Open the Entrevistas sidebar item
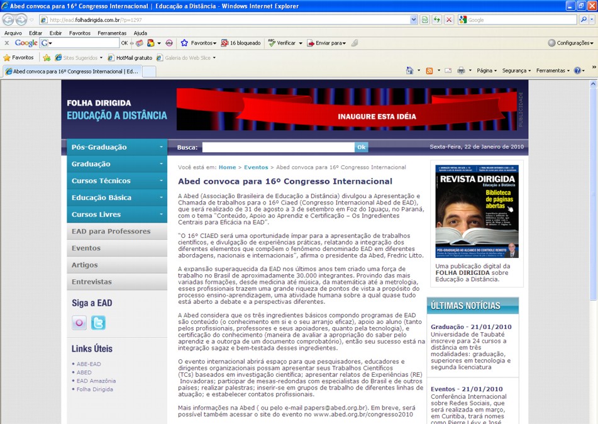The width and height of the screenshot is (598, 424). point(117,282)
